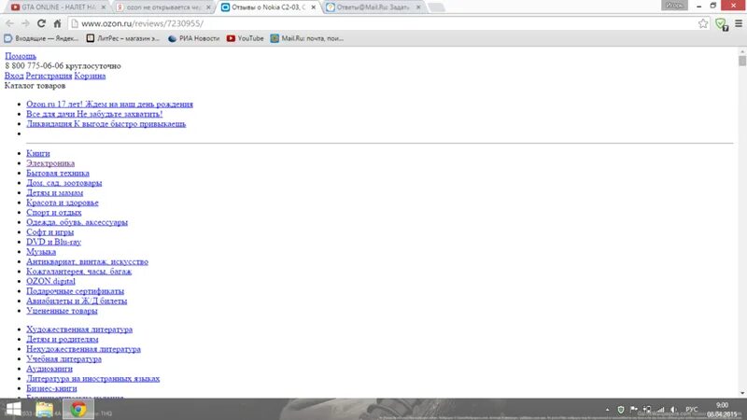Image resolution: width=747 pixels, height=420 pixels.
Task: Click the Помощь link
Action: [x=21, y=56]
